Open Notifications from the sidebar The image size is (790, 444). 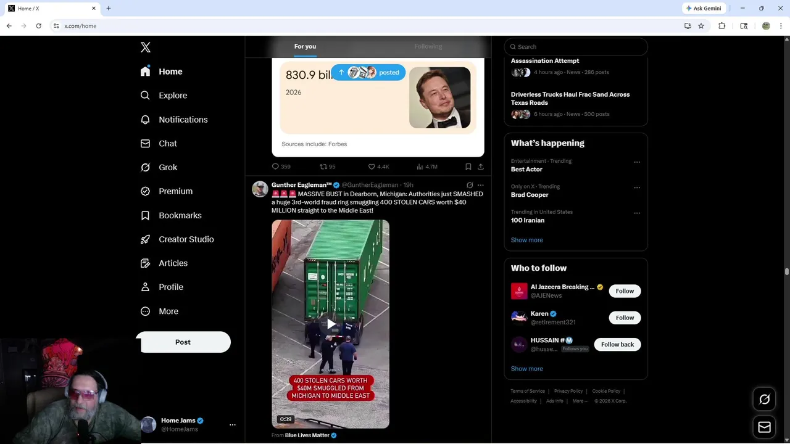tap(174, 120)
